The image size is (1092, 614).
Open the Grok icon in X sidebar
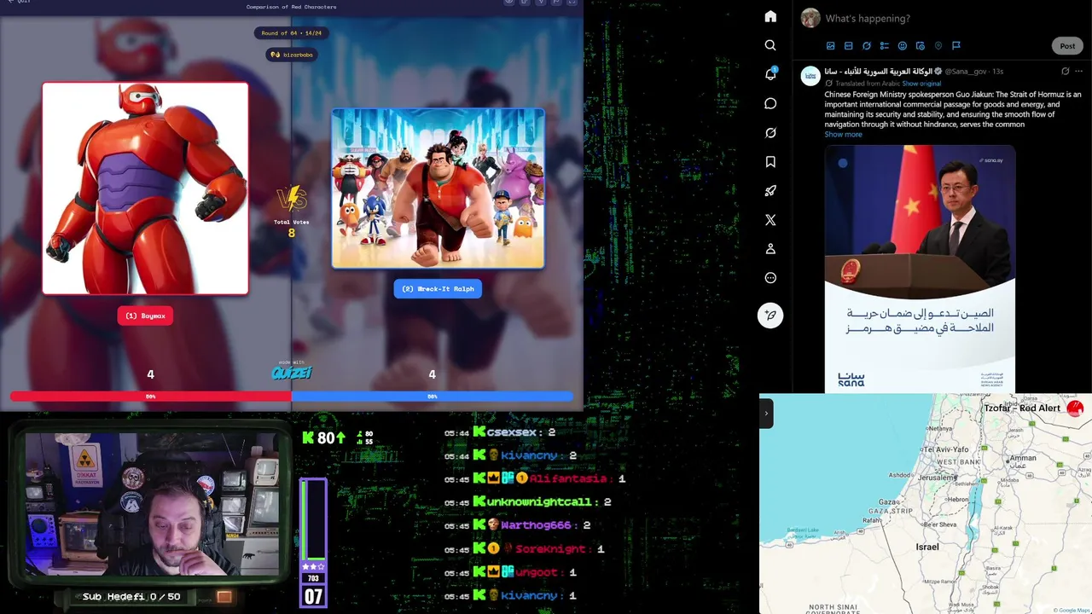click(770, 133)
